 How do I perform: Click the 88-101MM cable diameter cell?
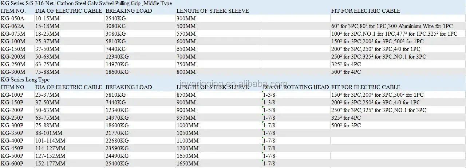(49, 133)
